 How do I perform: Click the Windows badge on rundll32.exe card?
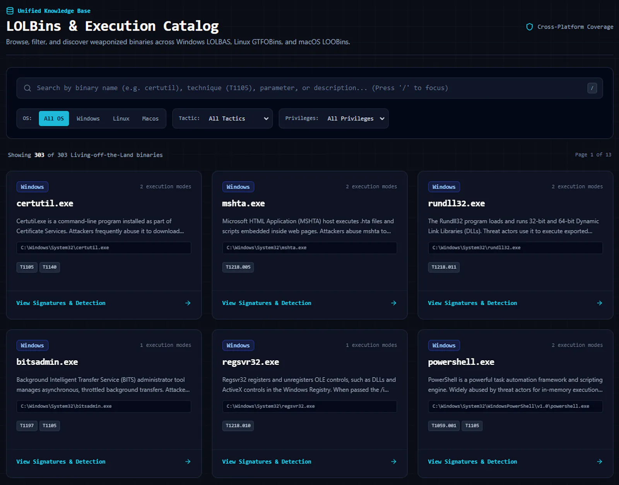[444, 187]
